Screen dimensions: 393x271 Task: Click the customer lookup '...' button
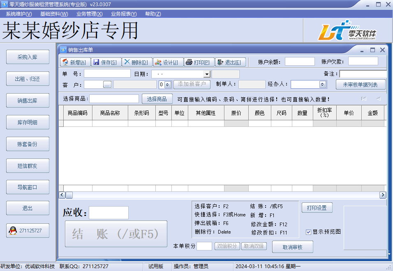pos(107,85)
